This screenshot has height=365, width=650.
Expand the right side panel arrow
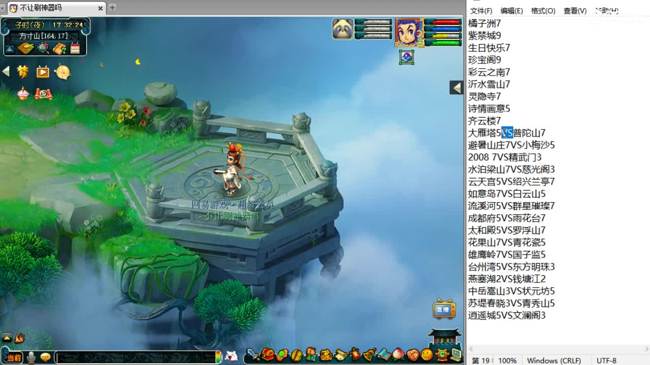[x=456, y=87]
